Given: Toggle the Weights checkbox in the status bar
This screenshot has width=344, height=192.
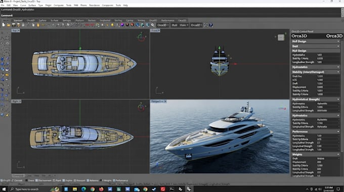Looking at the screenshot, I should point(101,180).
